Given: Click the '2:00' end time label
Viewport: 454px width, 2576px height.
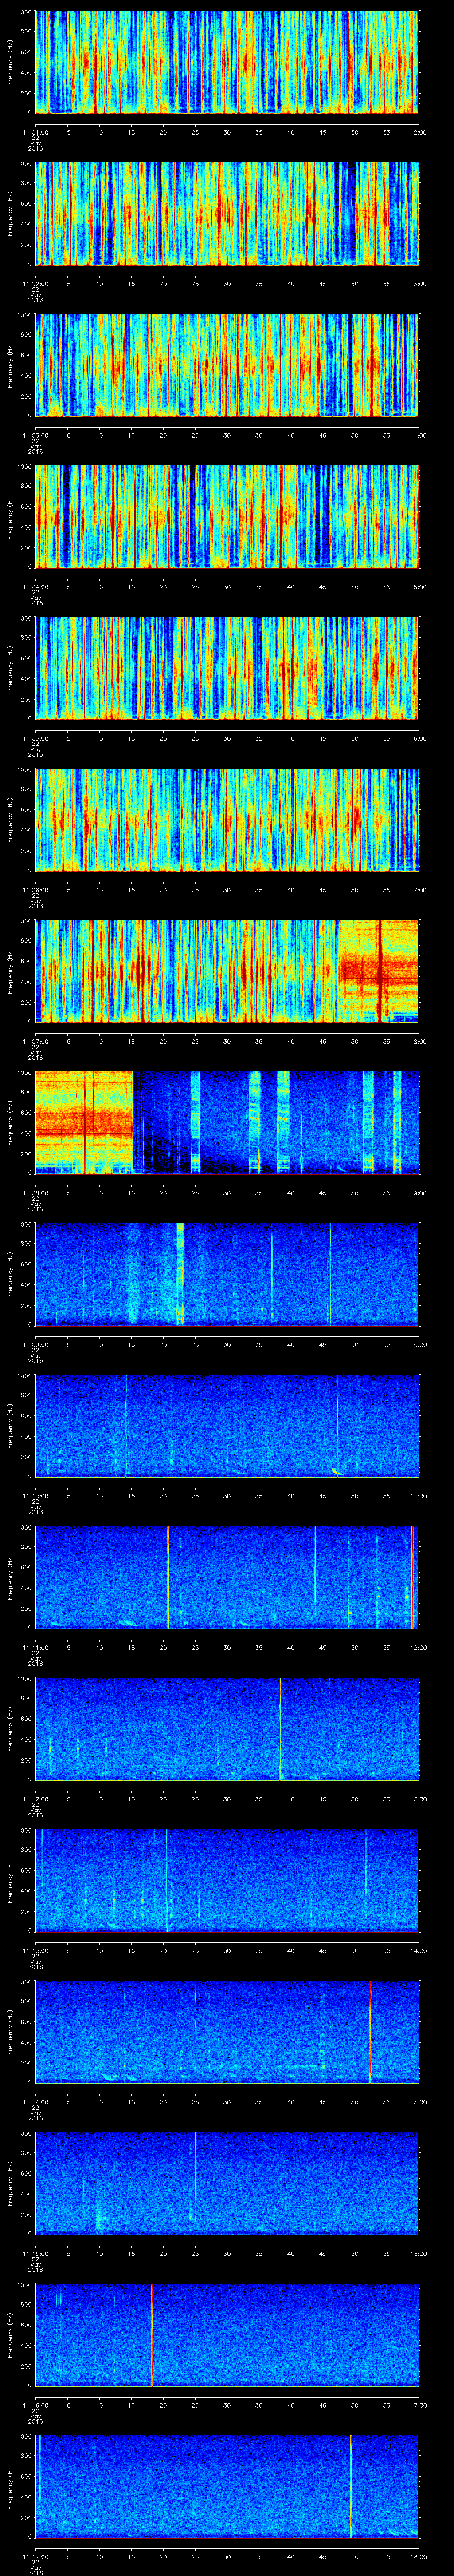Looking at the screenshot, I should (419, 132).
